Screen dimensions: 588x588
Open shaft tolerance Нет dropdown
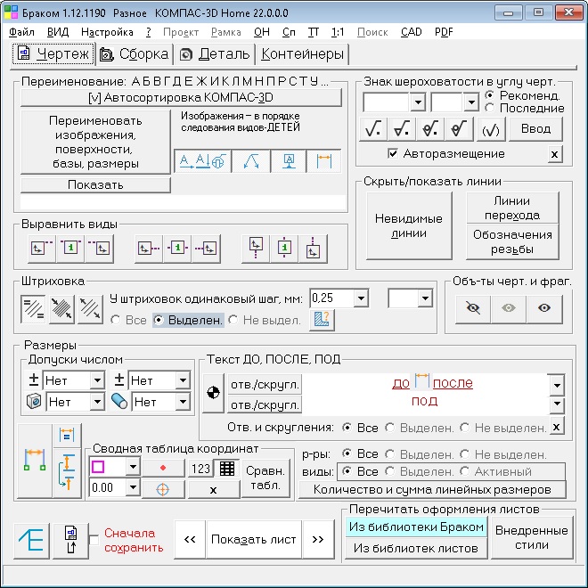click(x=183, y=402)
